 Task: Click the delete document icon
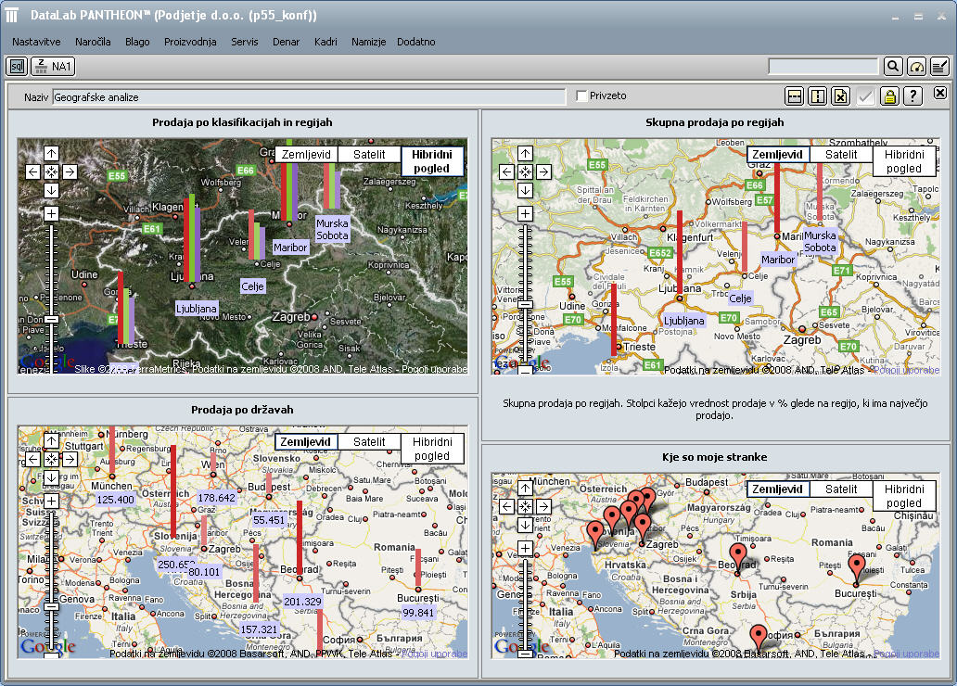[x=841, y=96]
